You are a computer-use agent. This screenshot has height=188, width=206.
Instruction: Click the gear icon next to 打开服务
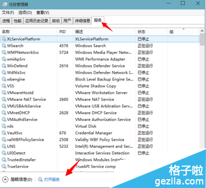click(40, 180)
